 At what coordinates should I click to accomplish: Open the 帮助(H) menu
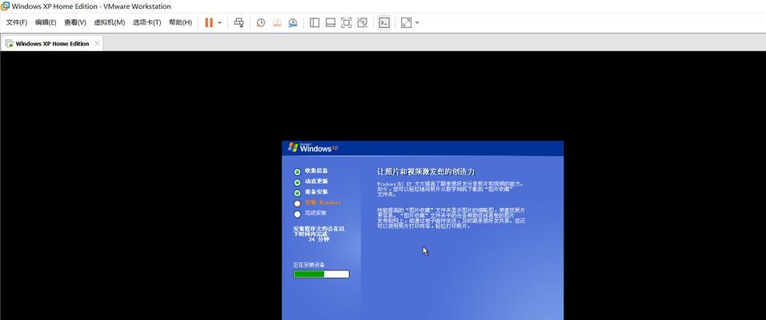(x=180, y=22)
